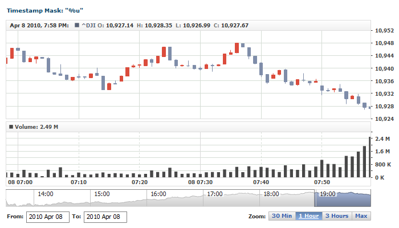Click the Volume legend square marker
Viewport: 399px width, 228px height.
(11, 127)
